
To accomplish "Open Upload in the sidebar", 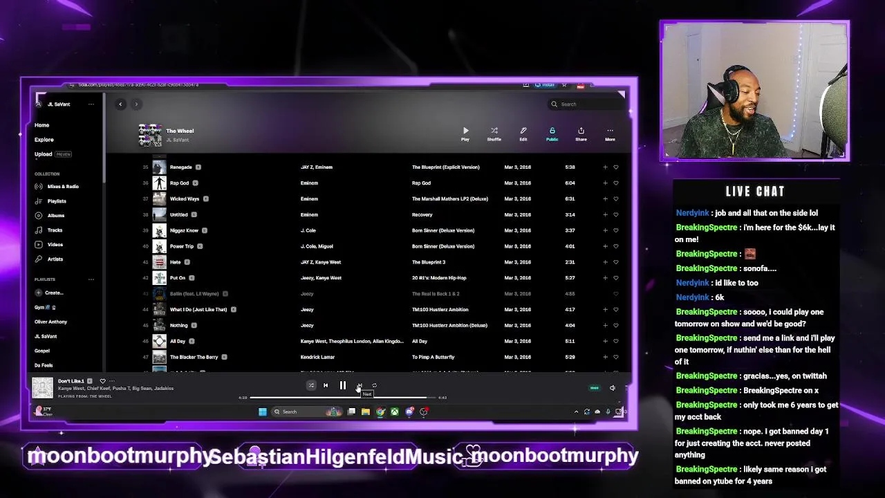I will tap(44, 154).
